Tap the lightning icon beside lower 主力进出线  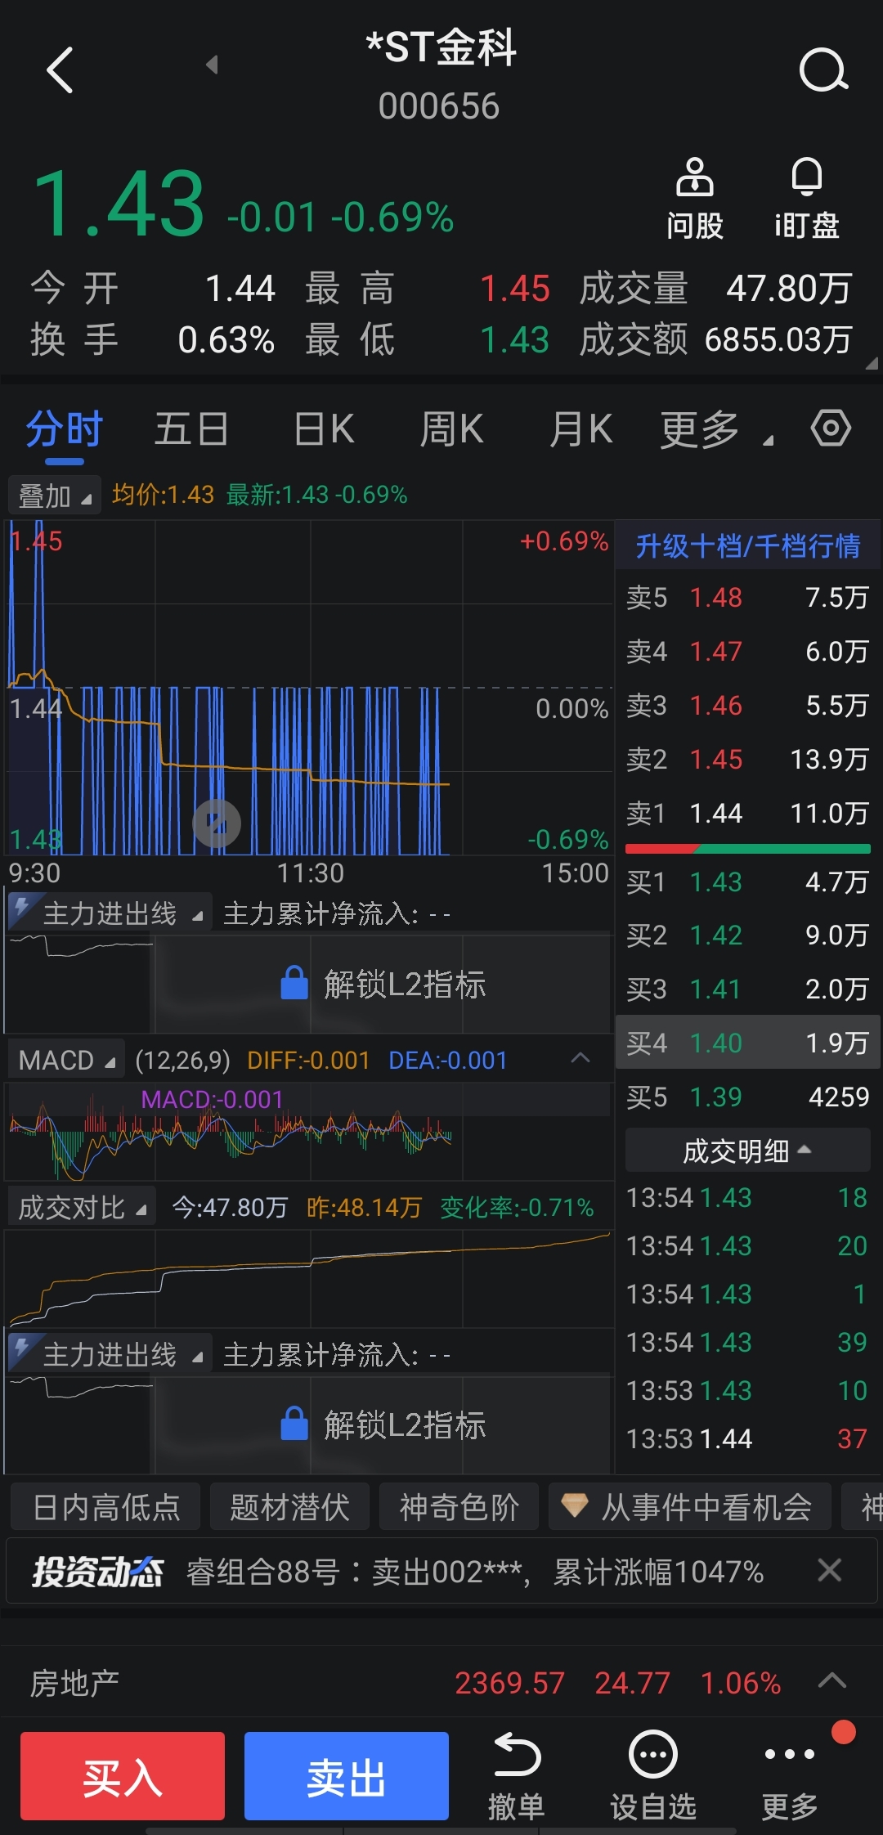[x=22, y=1348]
